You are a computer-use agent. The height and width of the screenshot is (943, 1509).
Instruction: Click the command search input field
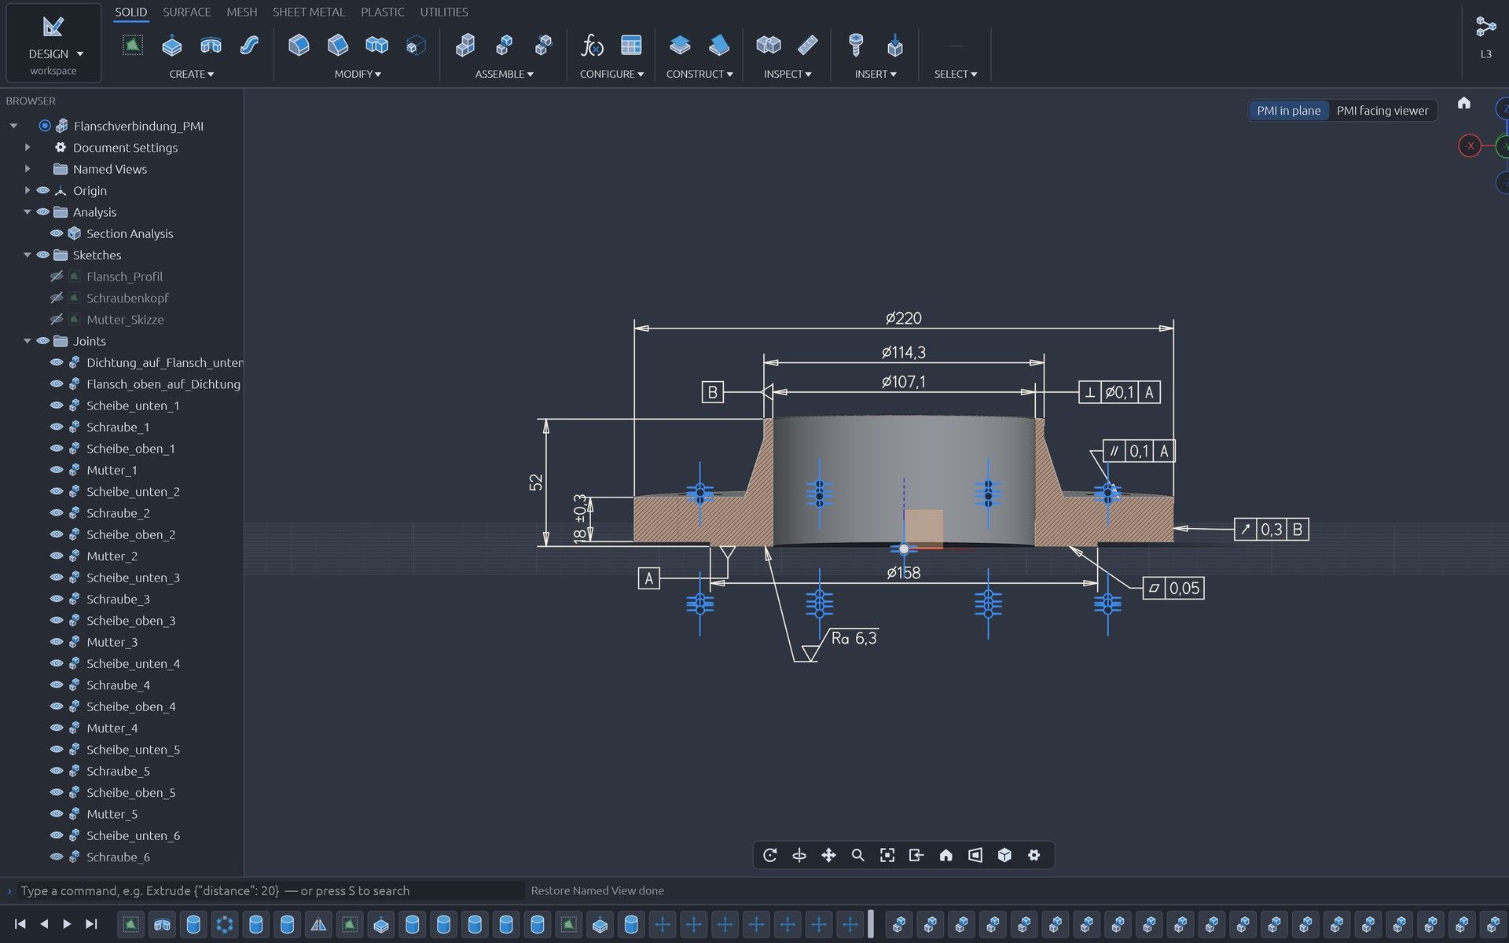271,890
